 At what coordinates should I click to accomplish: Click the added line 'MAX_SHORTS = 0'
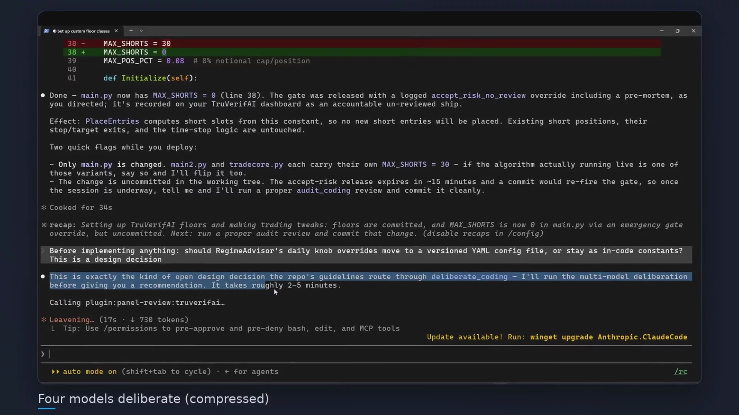[362, 52]
